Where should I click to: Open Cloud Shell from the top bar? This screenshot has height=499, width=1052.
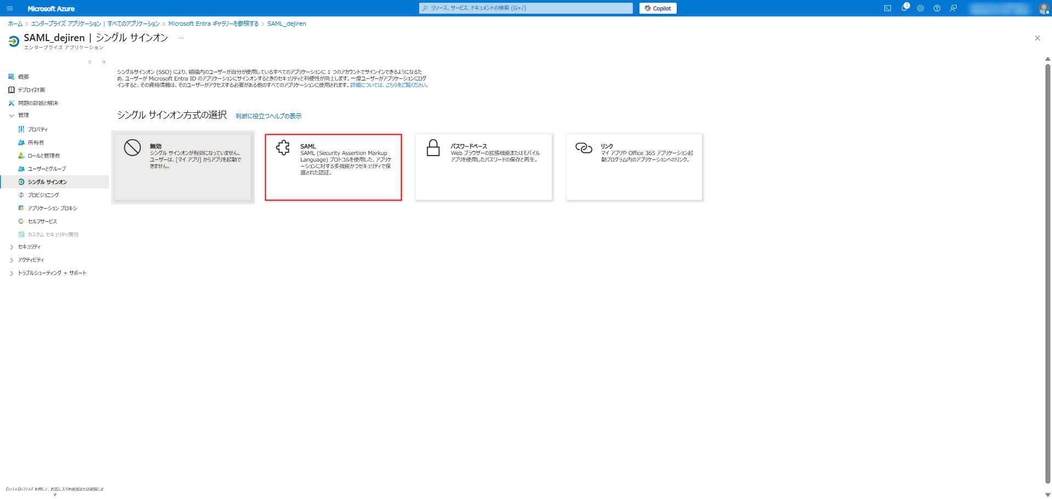888,8
